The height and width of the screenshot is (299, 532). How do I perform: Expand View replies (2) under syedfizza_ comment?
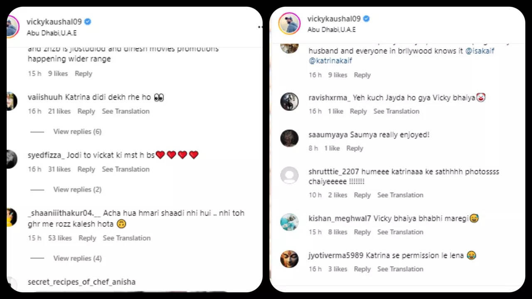click(x=77, y=189)
